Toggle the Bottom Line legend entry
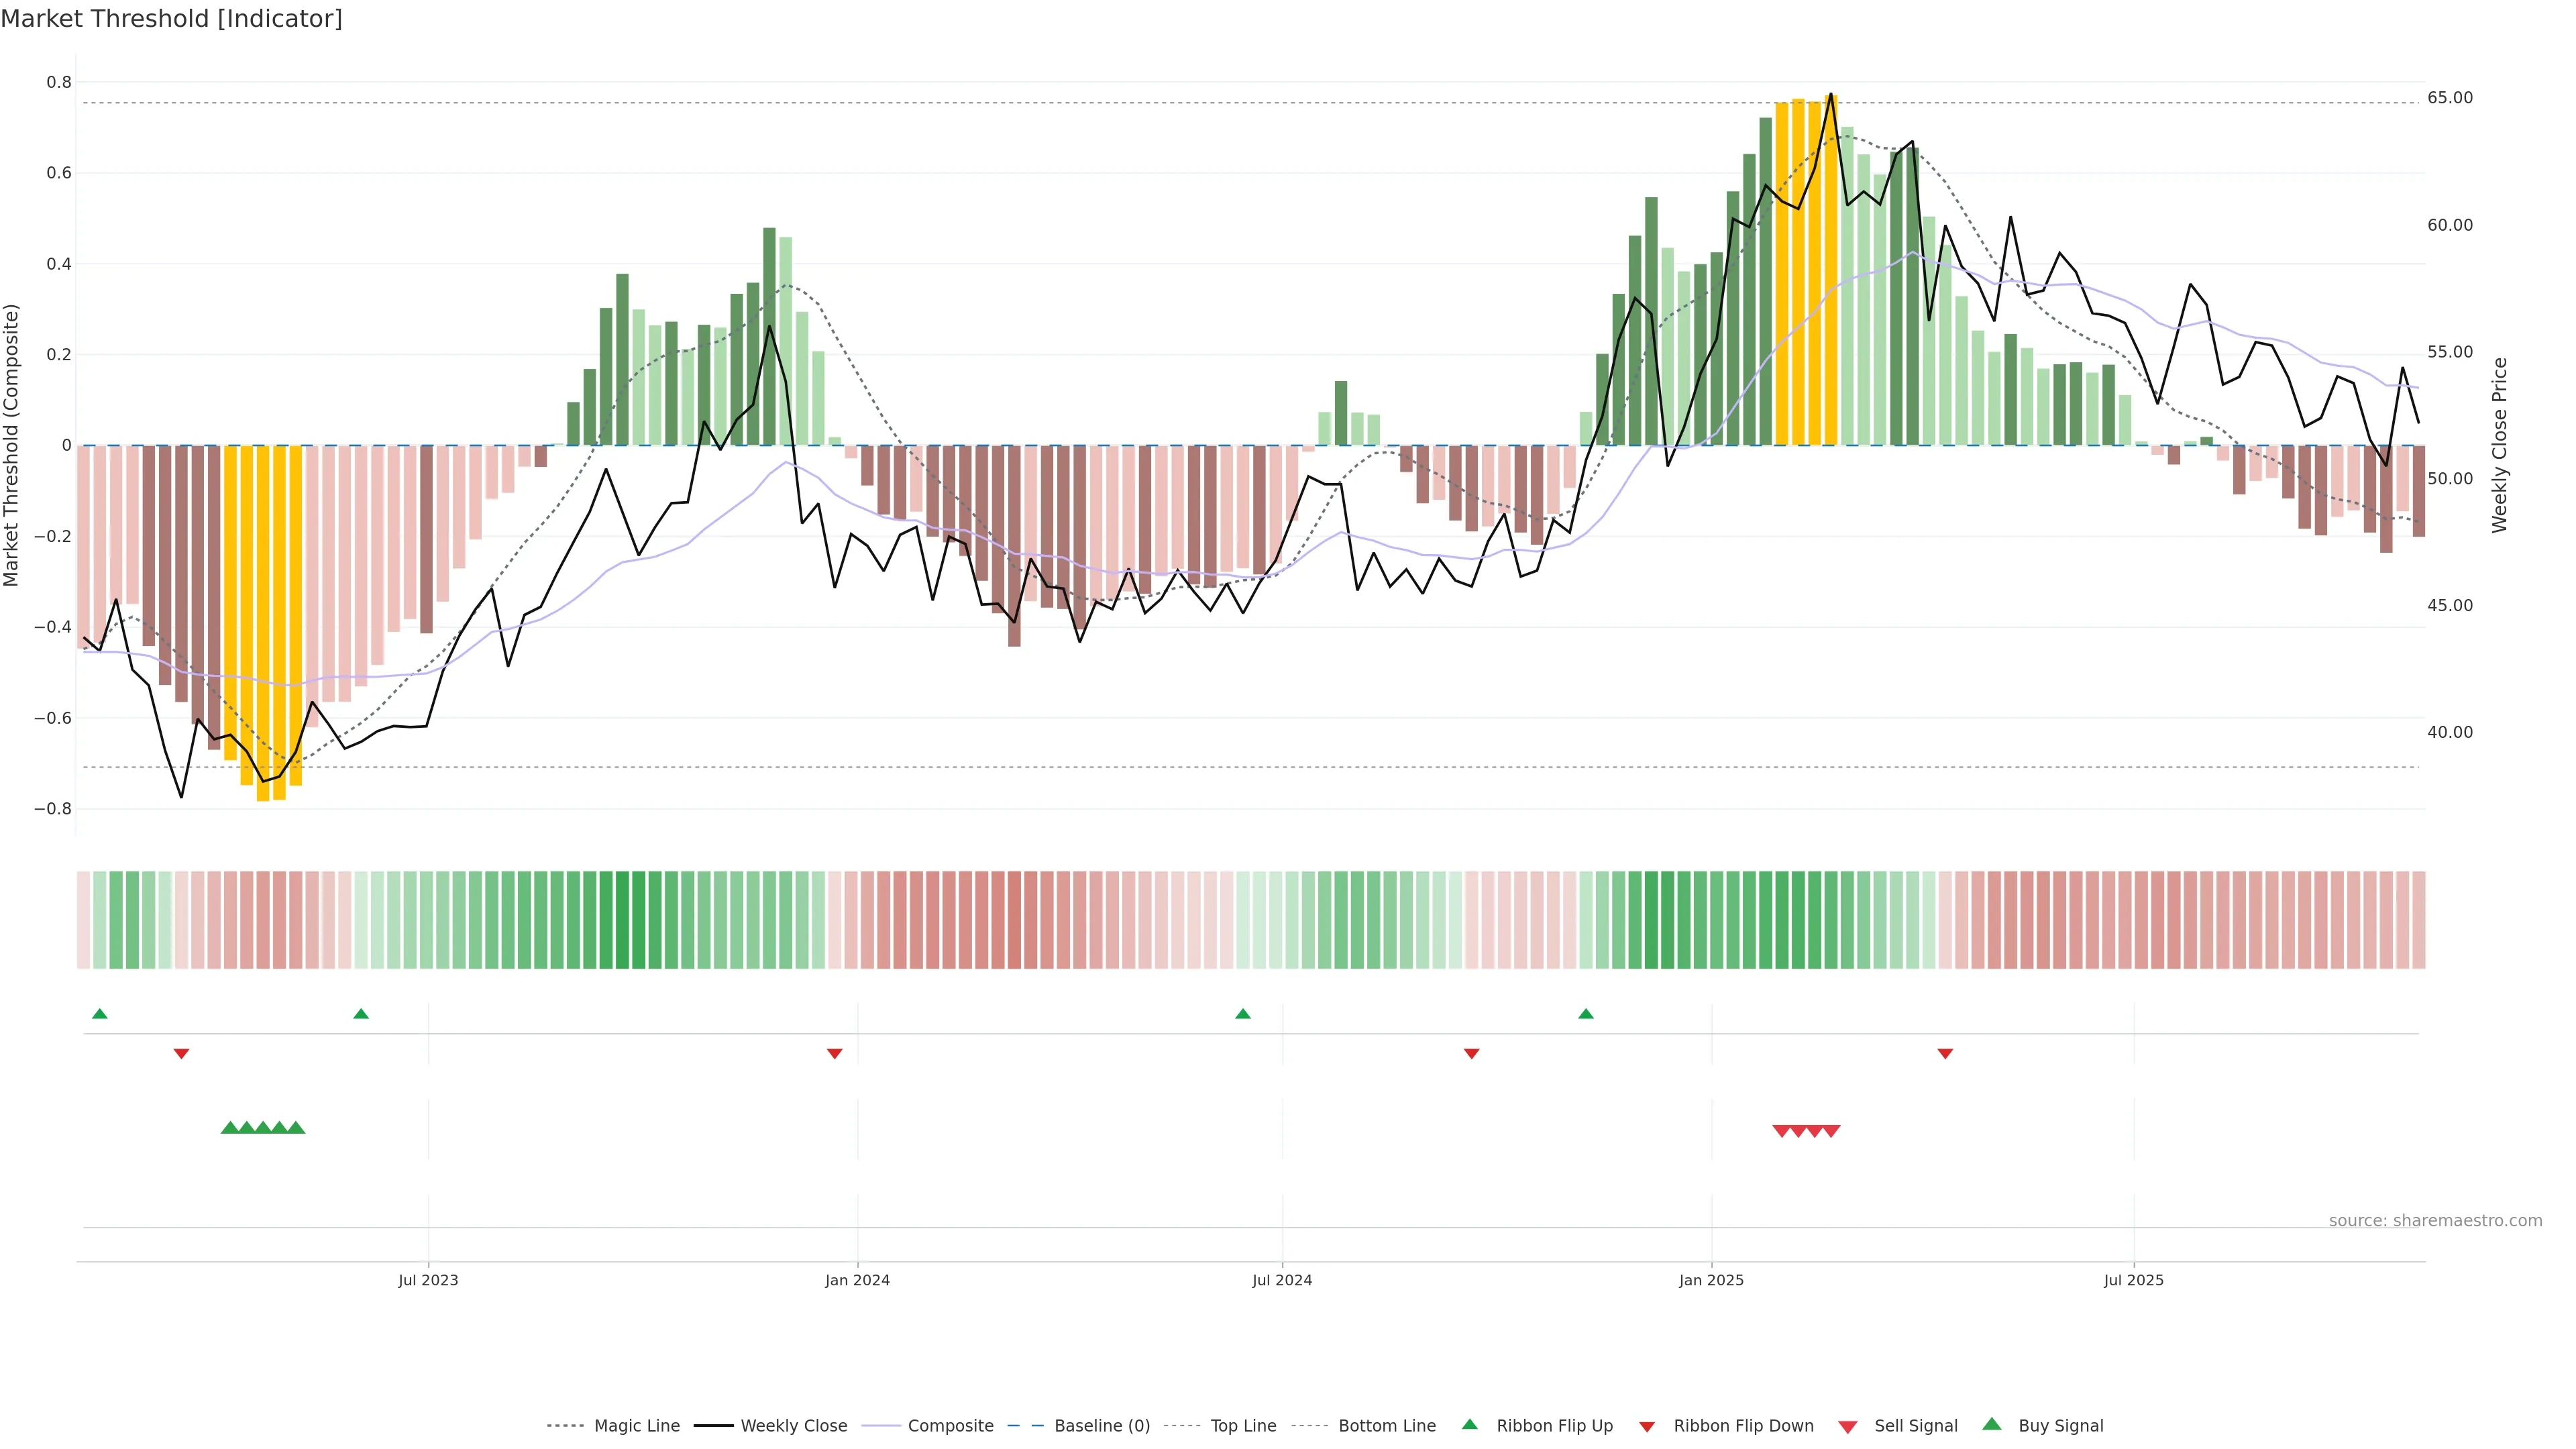Viewport: 2576px width, 1449px height. (x=1386, y=1426)
